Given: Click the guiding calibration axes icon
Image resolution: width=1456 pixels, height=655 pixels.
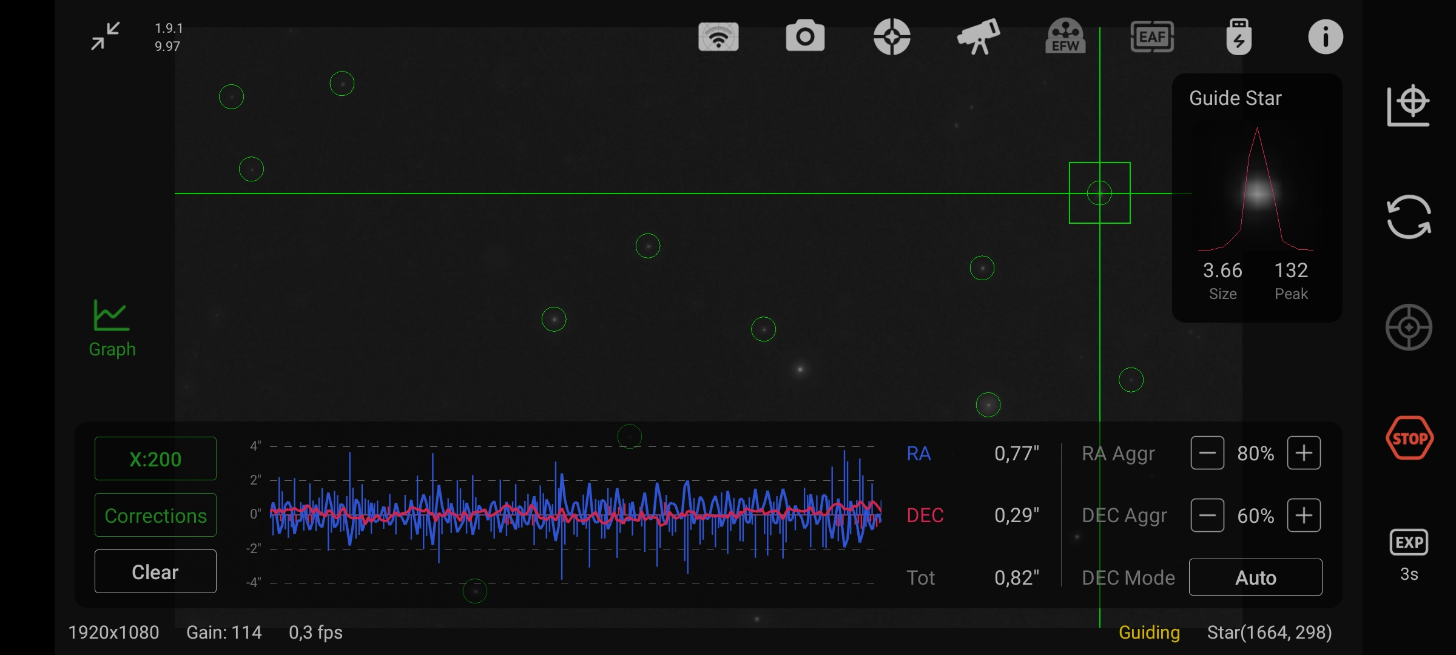Looking at the screenshot, I should [x=1409, y=106].
